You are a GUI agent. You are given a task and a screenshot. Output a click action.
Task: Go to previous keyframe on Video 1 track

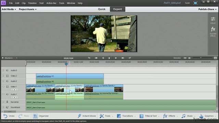click(x=12, y=90)
